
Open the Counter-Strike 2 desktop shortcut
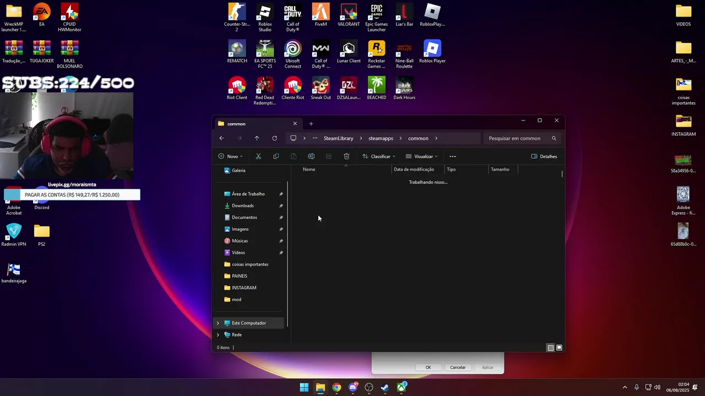(237, 17)
